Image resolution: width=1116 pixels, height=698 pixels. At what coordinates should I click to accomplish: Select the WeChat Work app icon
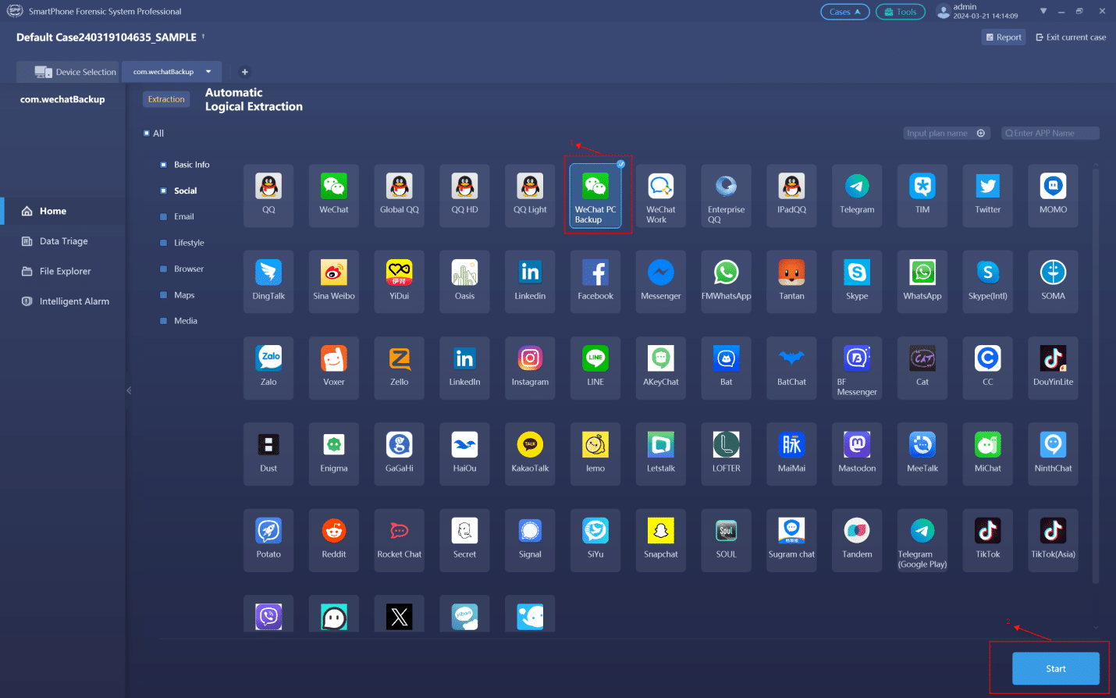pyautogui.click(x=661, y=196)
